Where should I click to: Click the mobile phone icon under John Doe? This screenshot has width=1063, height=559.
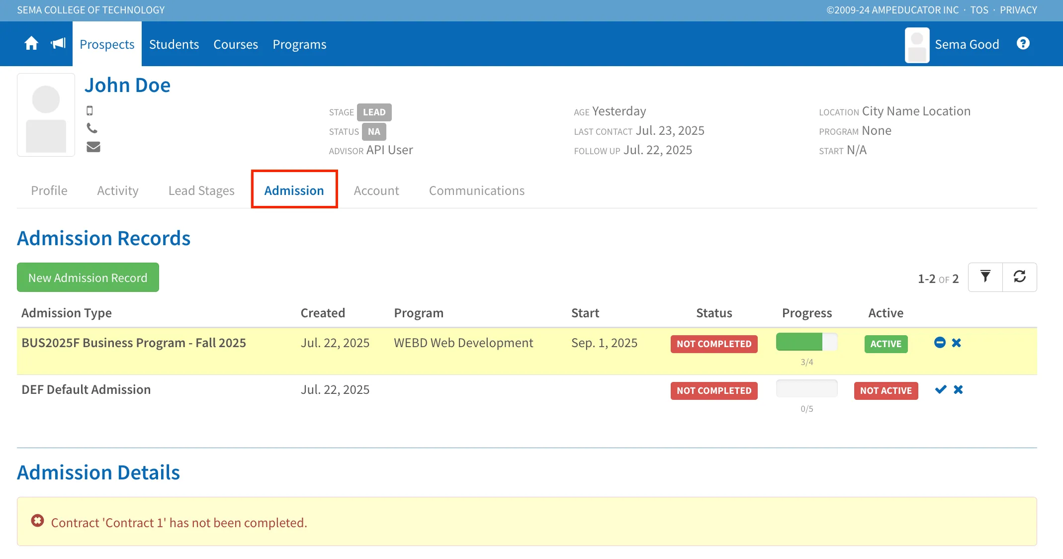89,110
